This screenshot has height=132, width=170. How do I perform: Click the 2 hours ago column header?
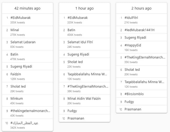pos(141,8)
